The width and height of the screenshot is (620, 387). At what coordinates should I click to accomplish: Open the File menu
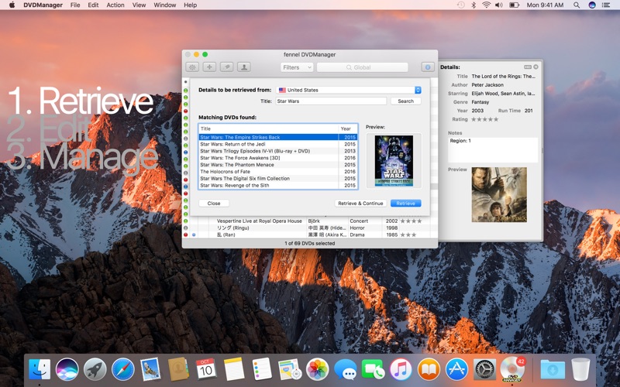click(x=75, y=5)
